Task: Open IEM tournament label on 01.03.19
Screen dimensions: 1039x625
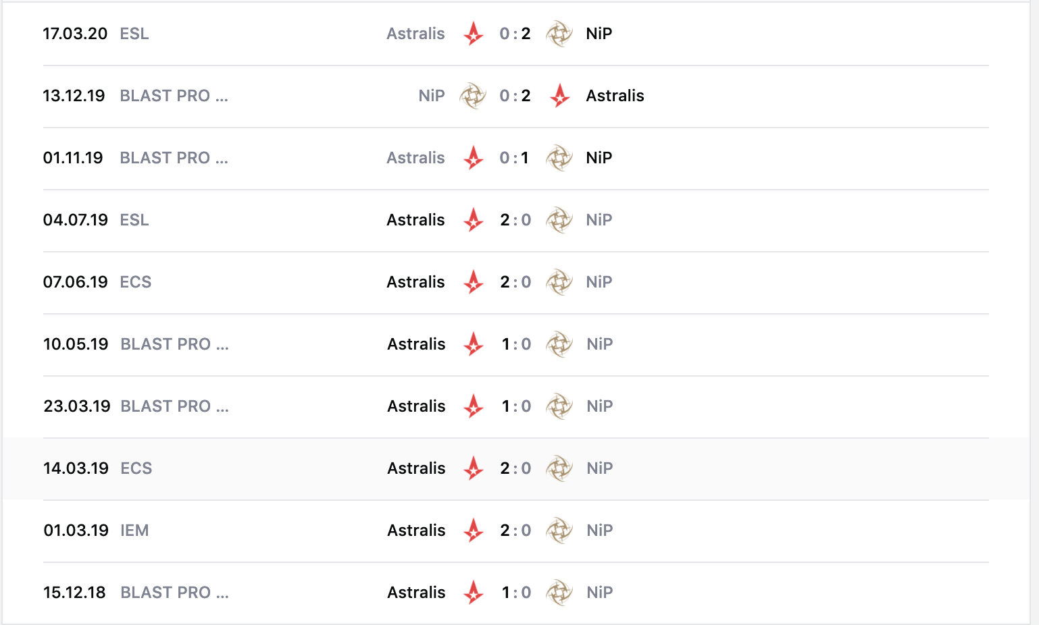Action: (x=134, y=531)
